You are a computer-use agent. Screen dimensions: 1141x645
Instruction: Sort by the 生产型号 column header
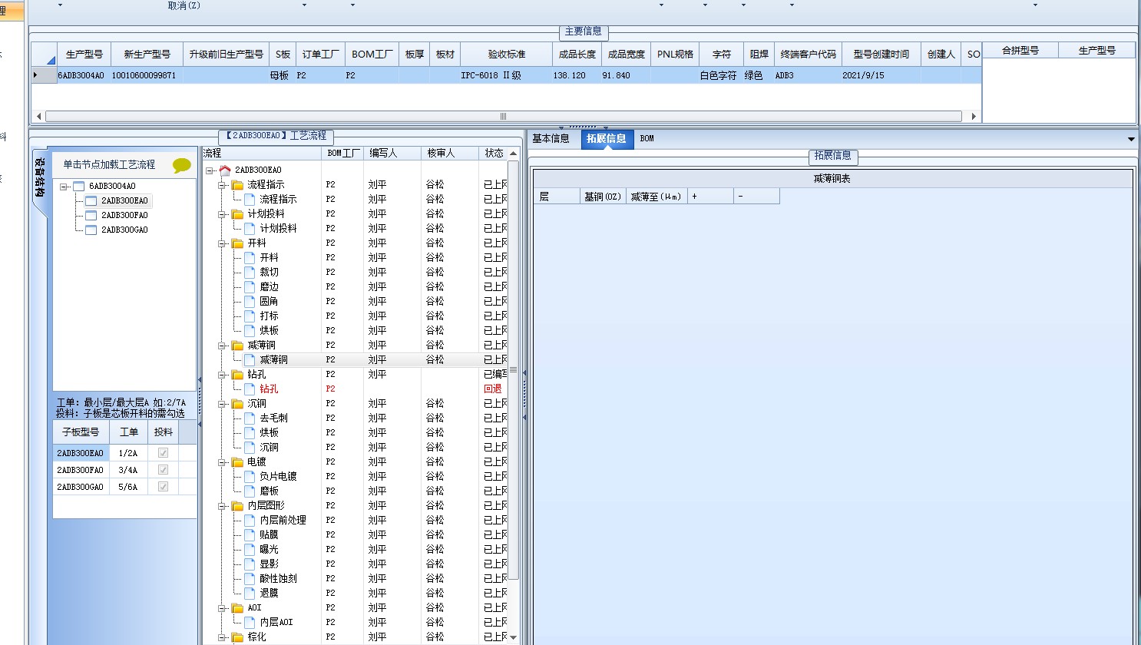pos(84,55)
